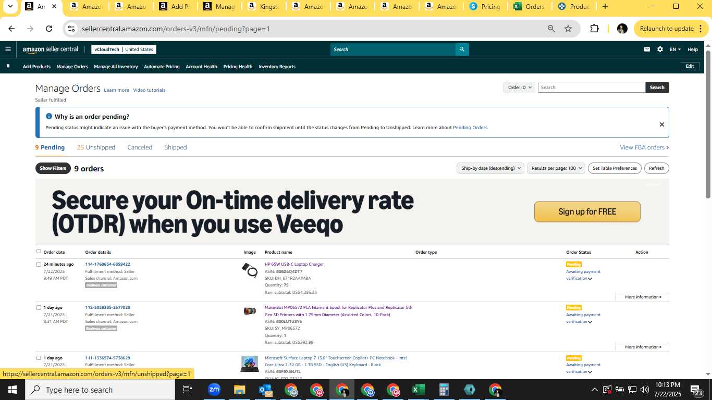Click the Refresh orders button
712x400 pixels.
[656, 168]
